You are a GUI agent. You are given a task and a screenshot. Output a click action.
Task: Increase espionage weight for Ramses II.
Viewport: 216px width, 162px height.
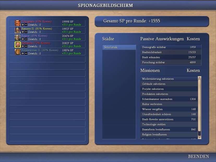click(23, 32)
